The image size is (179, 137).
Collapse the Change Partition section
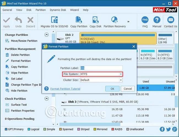tap(47, 35)
